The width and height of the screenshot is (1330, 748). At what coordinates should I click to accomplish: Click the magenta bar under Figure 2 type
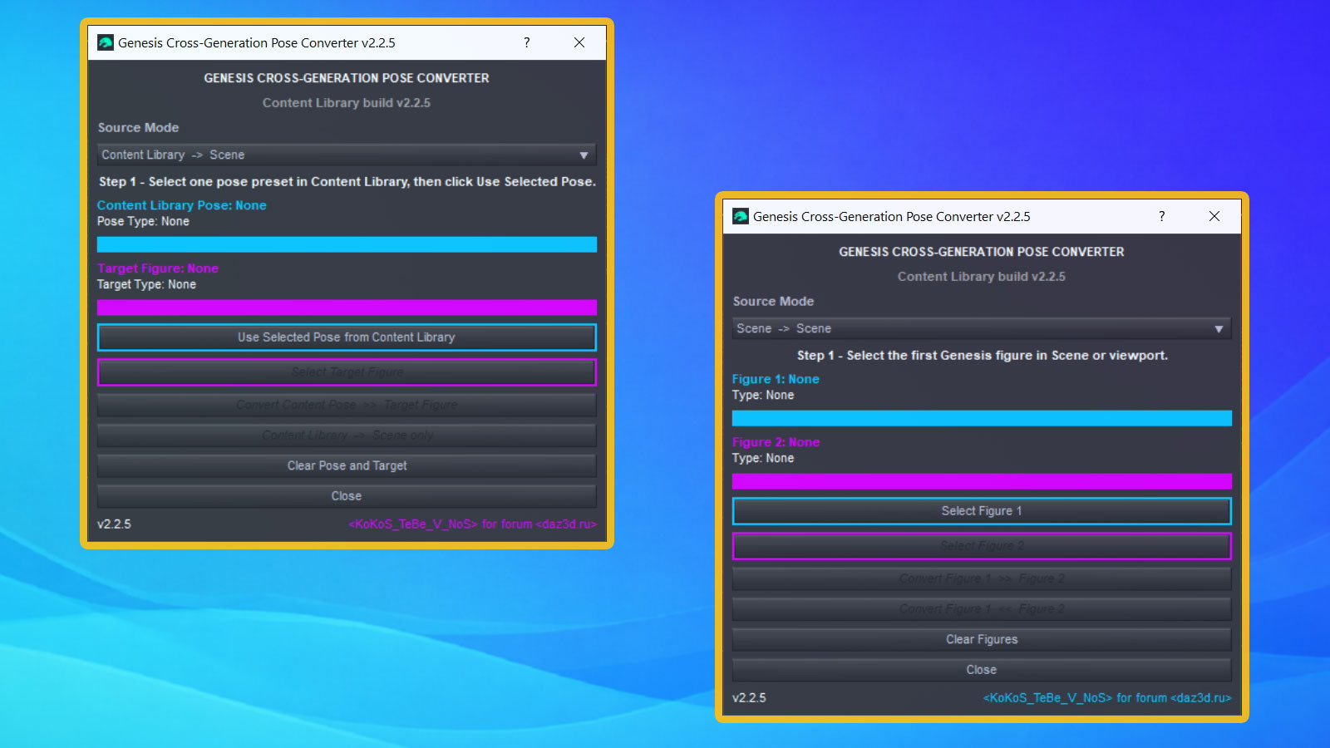click(x=982, y=481)
